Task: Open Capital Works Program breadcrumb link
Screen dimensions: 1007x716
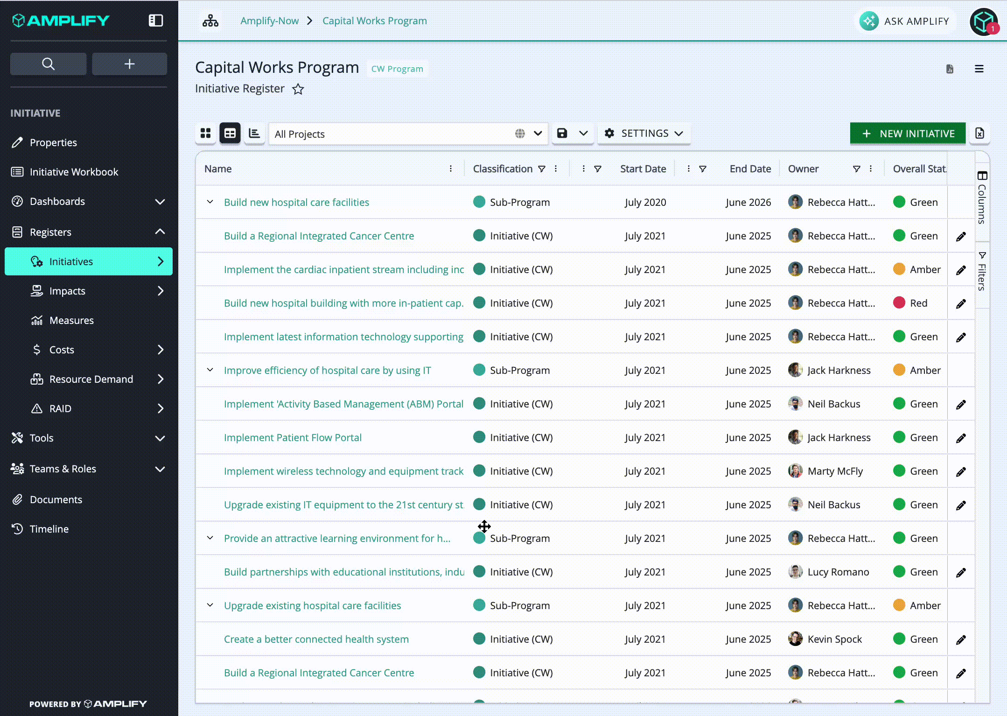Action: click(x=374, y=21)
